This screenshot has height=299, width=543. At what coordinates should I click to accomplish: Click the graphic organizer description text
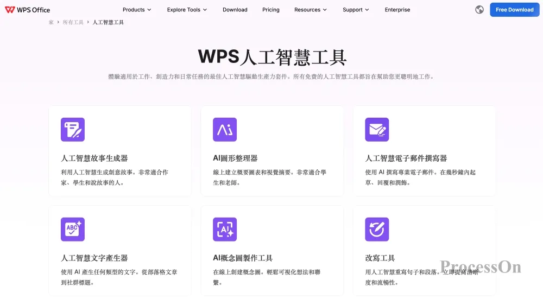tap(269, 177)
